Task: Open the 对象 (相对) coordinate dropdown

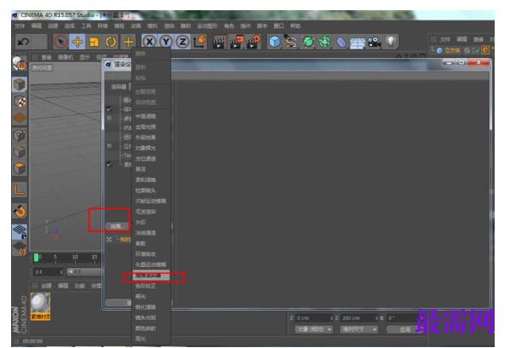Action: [314, 329]
